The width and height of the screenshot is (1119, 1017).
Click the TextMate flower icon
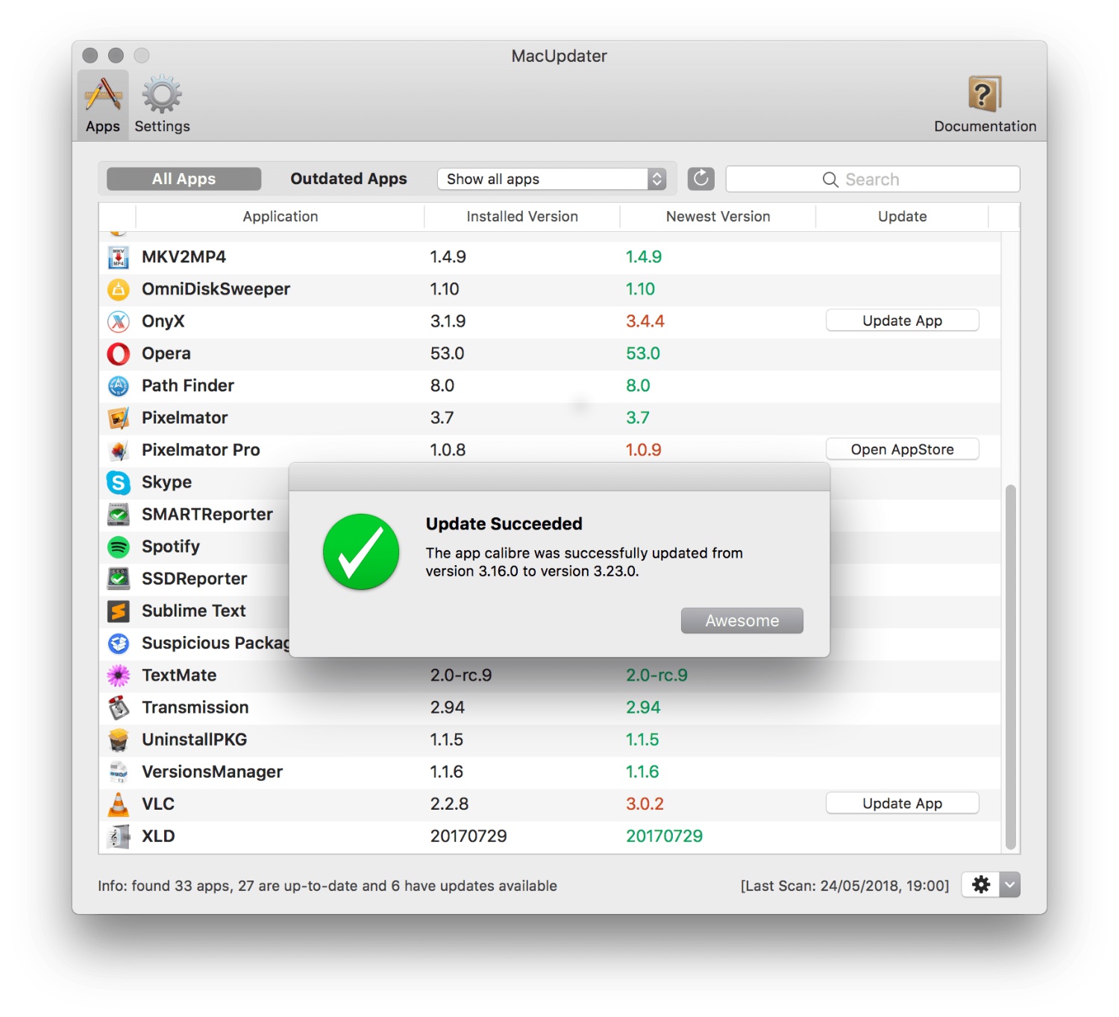[119, 676]
